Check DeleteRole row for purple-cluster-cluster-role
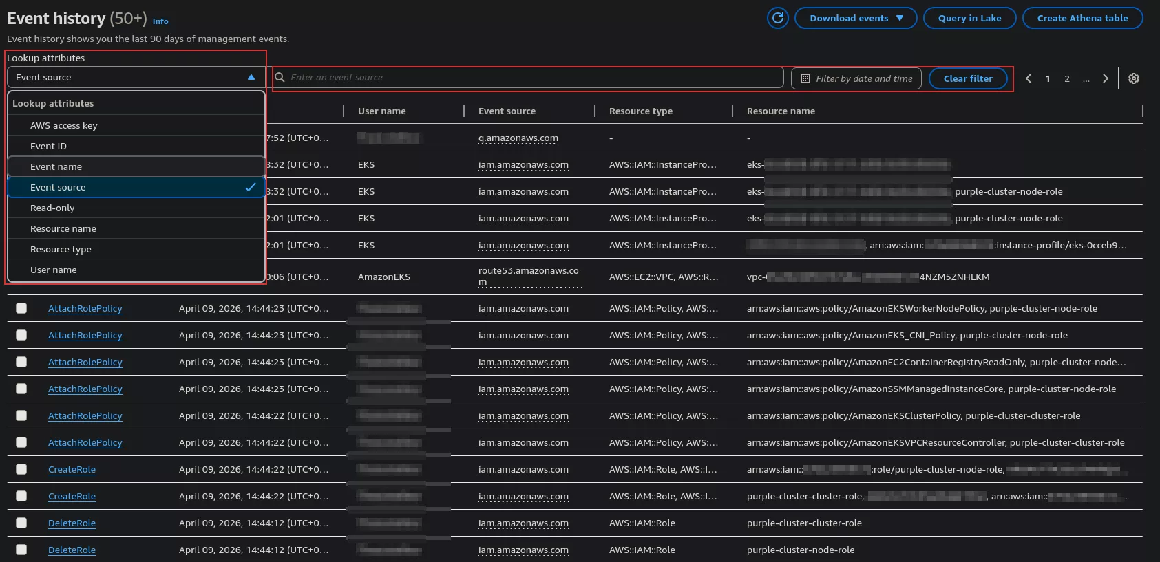Image resolution: width=1160 pixels, height=562 pixels. (21, 523)
